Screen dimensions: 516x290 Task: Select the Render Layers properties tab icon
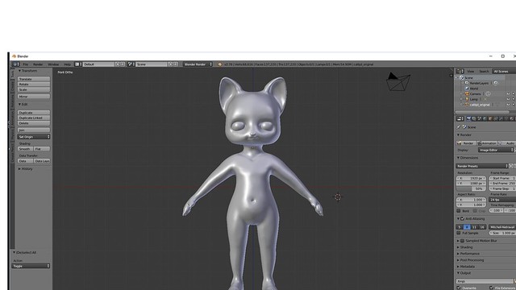pos(474,118)
